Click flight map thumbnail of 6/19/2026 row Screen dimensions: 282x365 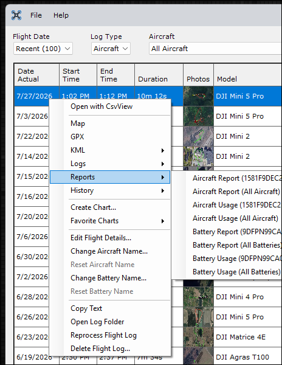(x=198, y=357)
